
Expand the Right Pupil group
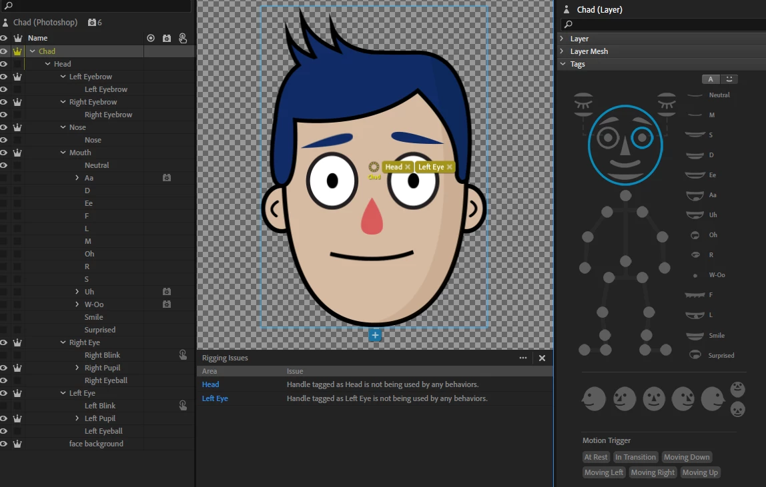click(77, 368)
